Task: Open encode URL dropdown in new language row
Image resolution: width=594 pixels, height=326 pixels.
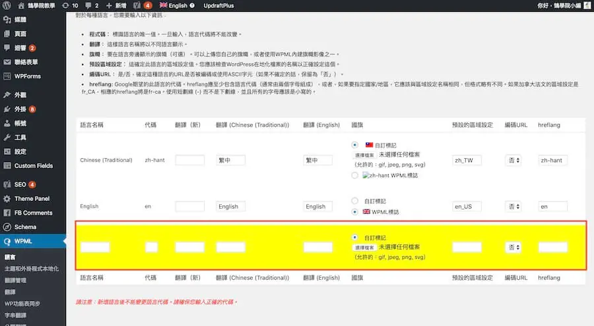Action: [x=513, y=248]
